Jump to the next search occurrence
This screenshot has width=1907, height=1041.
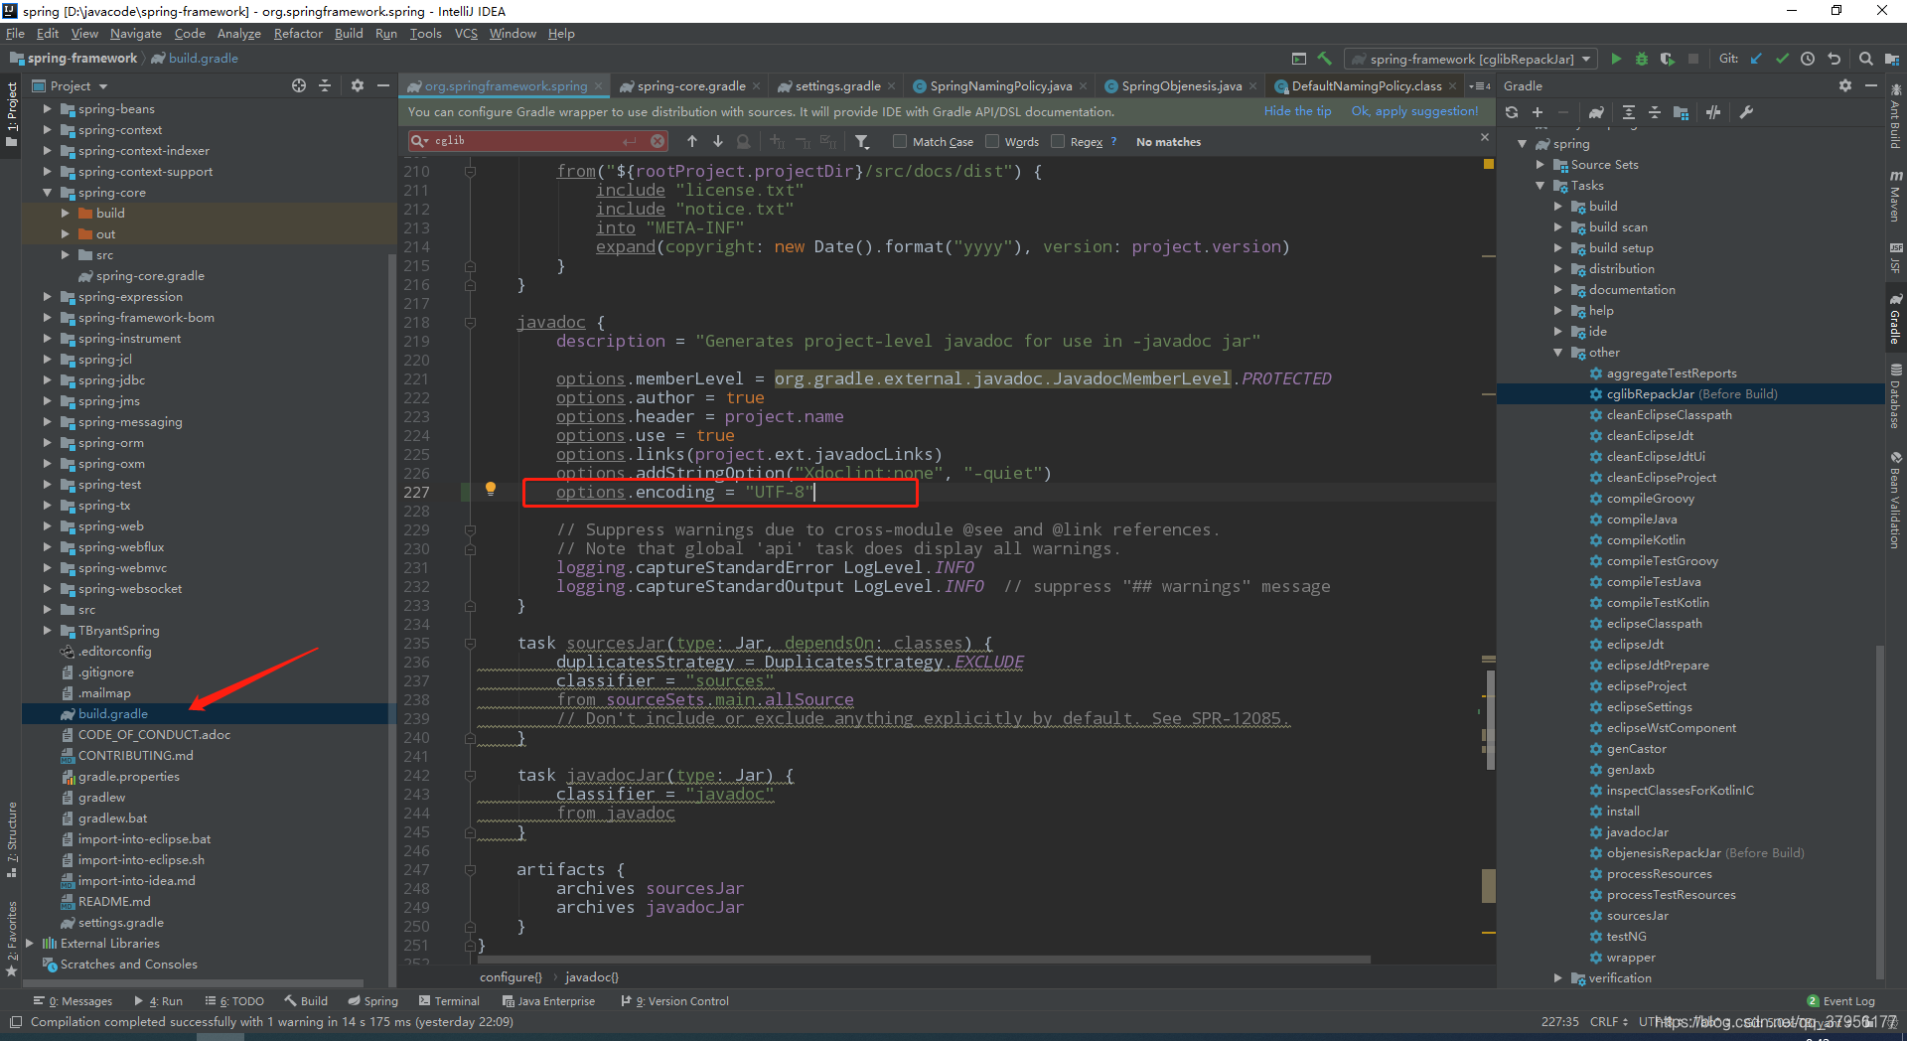click(x=718, y=141)
